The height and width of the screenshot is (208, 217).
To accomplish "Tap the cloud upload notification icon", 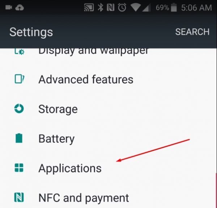I will (x=20, y=8).
